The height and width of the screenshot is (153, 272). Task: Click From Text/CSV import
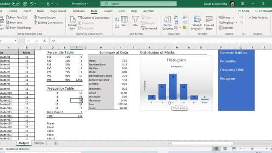(x=17, y=17)
